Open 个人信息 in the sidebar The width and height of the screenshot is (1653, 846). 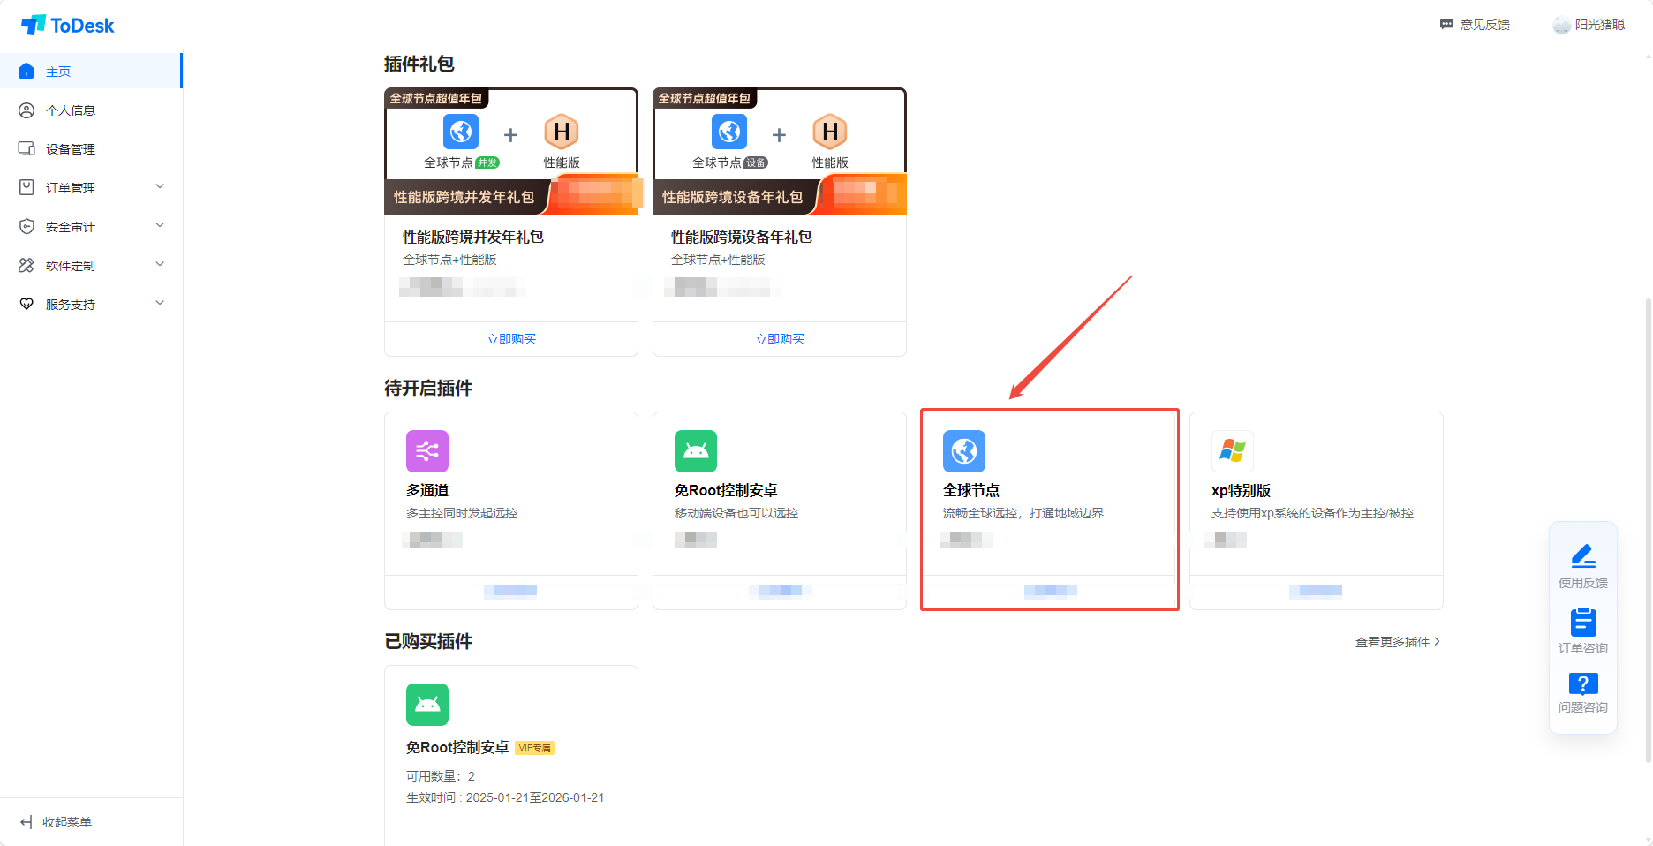(91, 110)
